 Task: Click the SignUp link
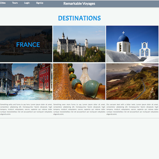click(40, 3)
